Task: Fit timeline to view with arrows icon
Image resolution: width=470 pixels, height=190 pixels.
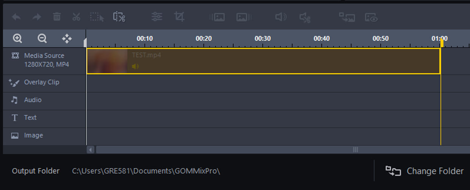Action: [x=67, y=39]
